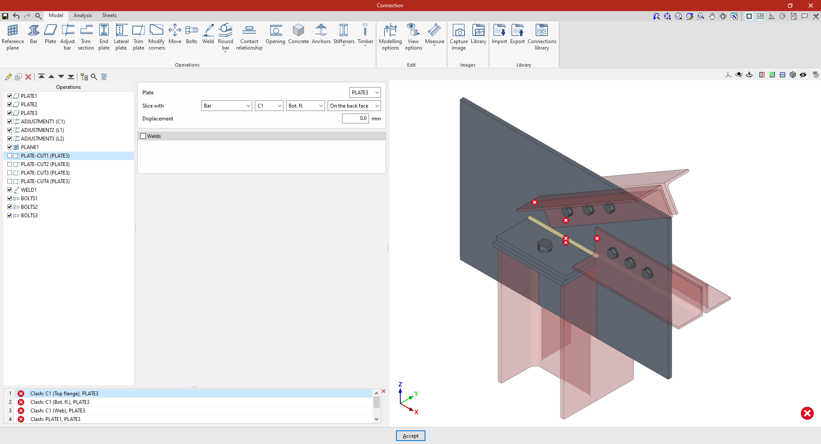Image resolution: width=821 pixels, height=444 pixels.
Task: Enable the PLATE-CUT2 (PLATE3) checkbox
Action: click(9, 164)
